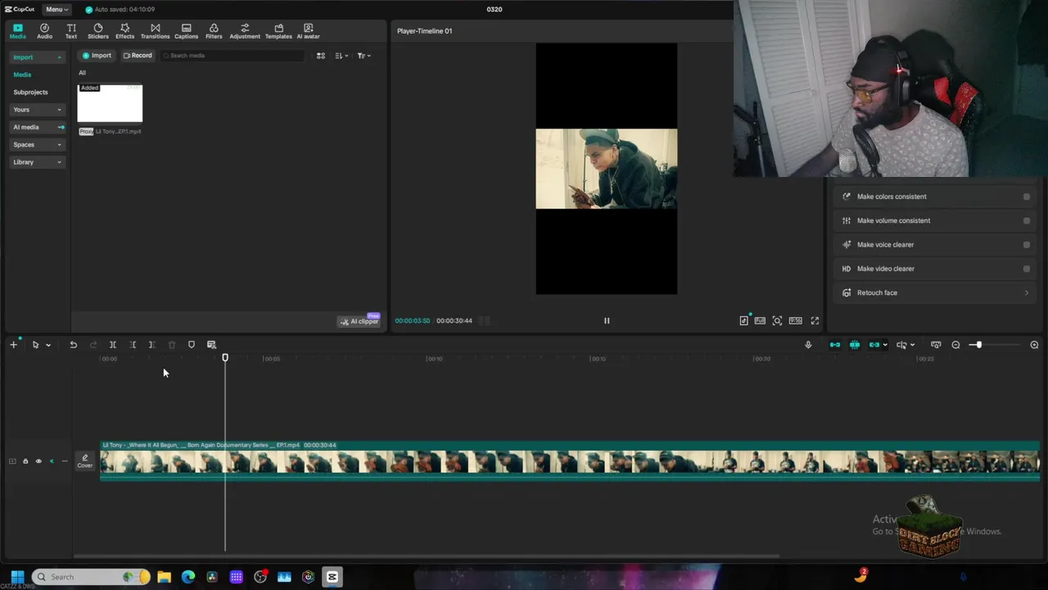This screenshot has height=590, width=1048.
Task: Split clip at the playhead
Action: click(x=113, y=345)
